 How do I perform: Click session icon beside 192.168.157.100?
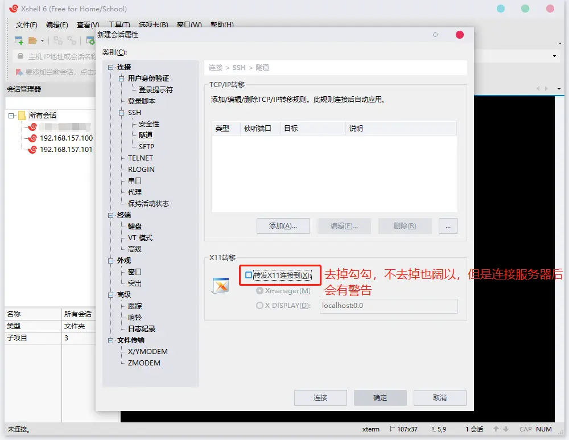[32, 138]
